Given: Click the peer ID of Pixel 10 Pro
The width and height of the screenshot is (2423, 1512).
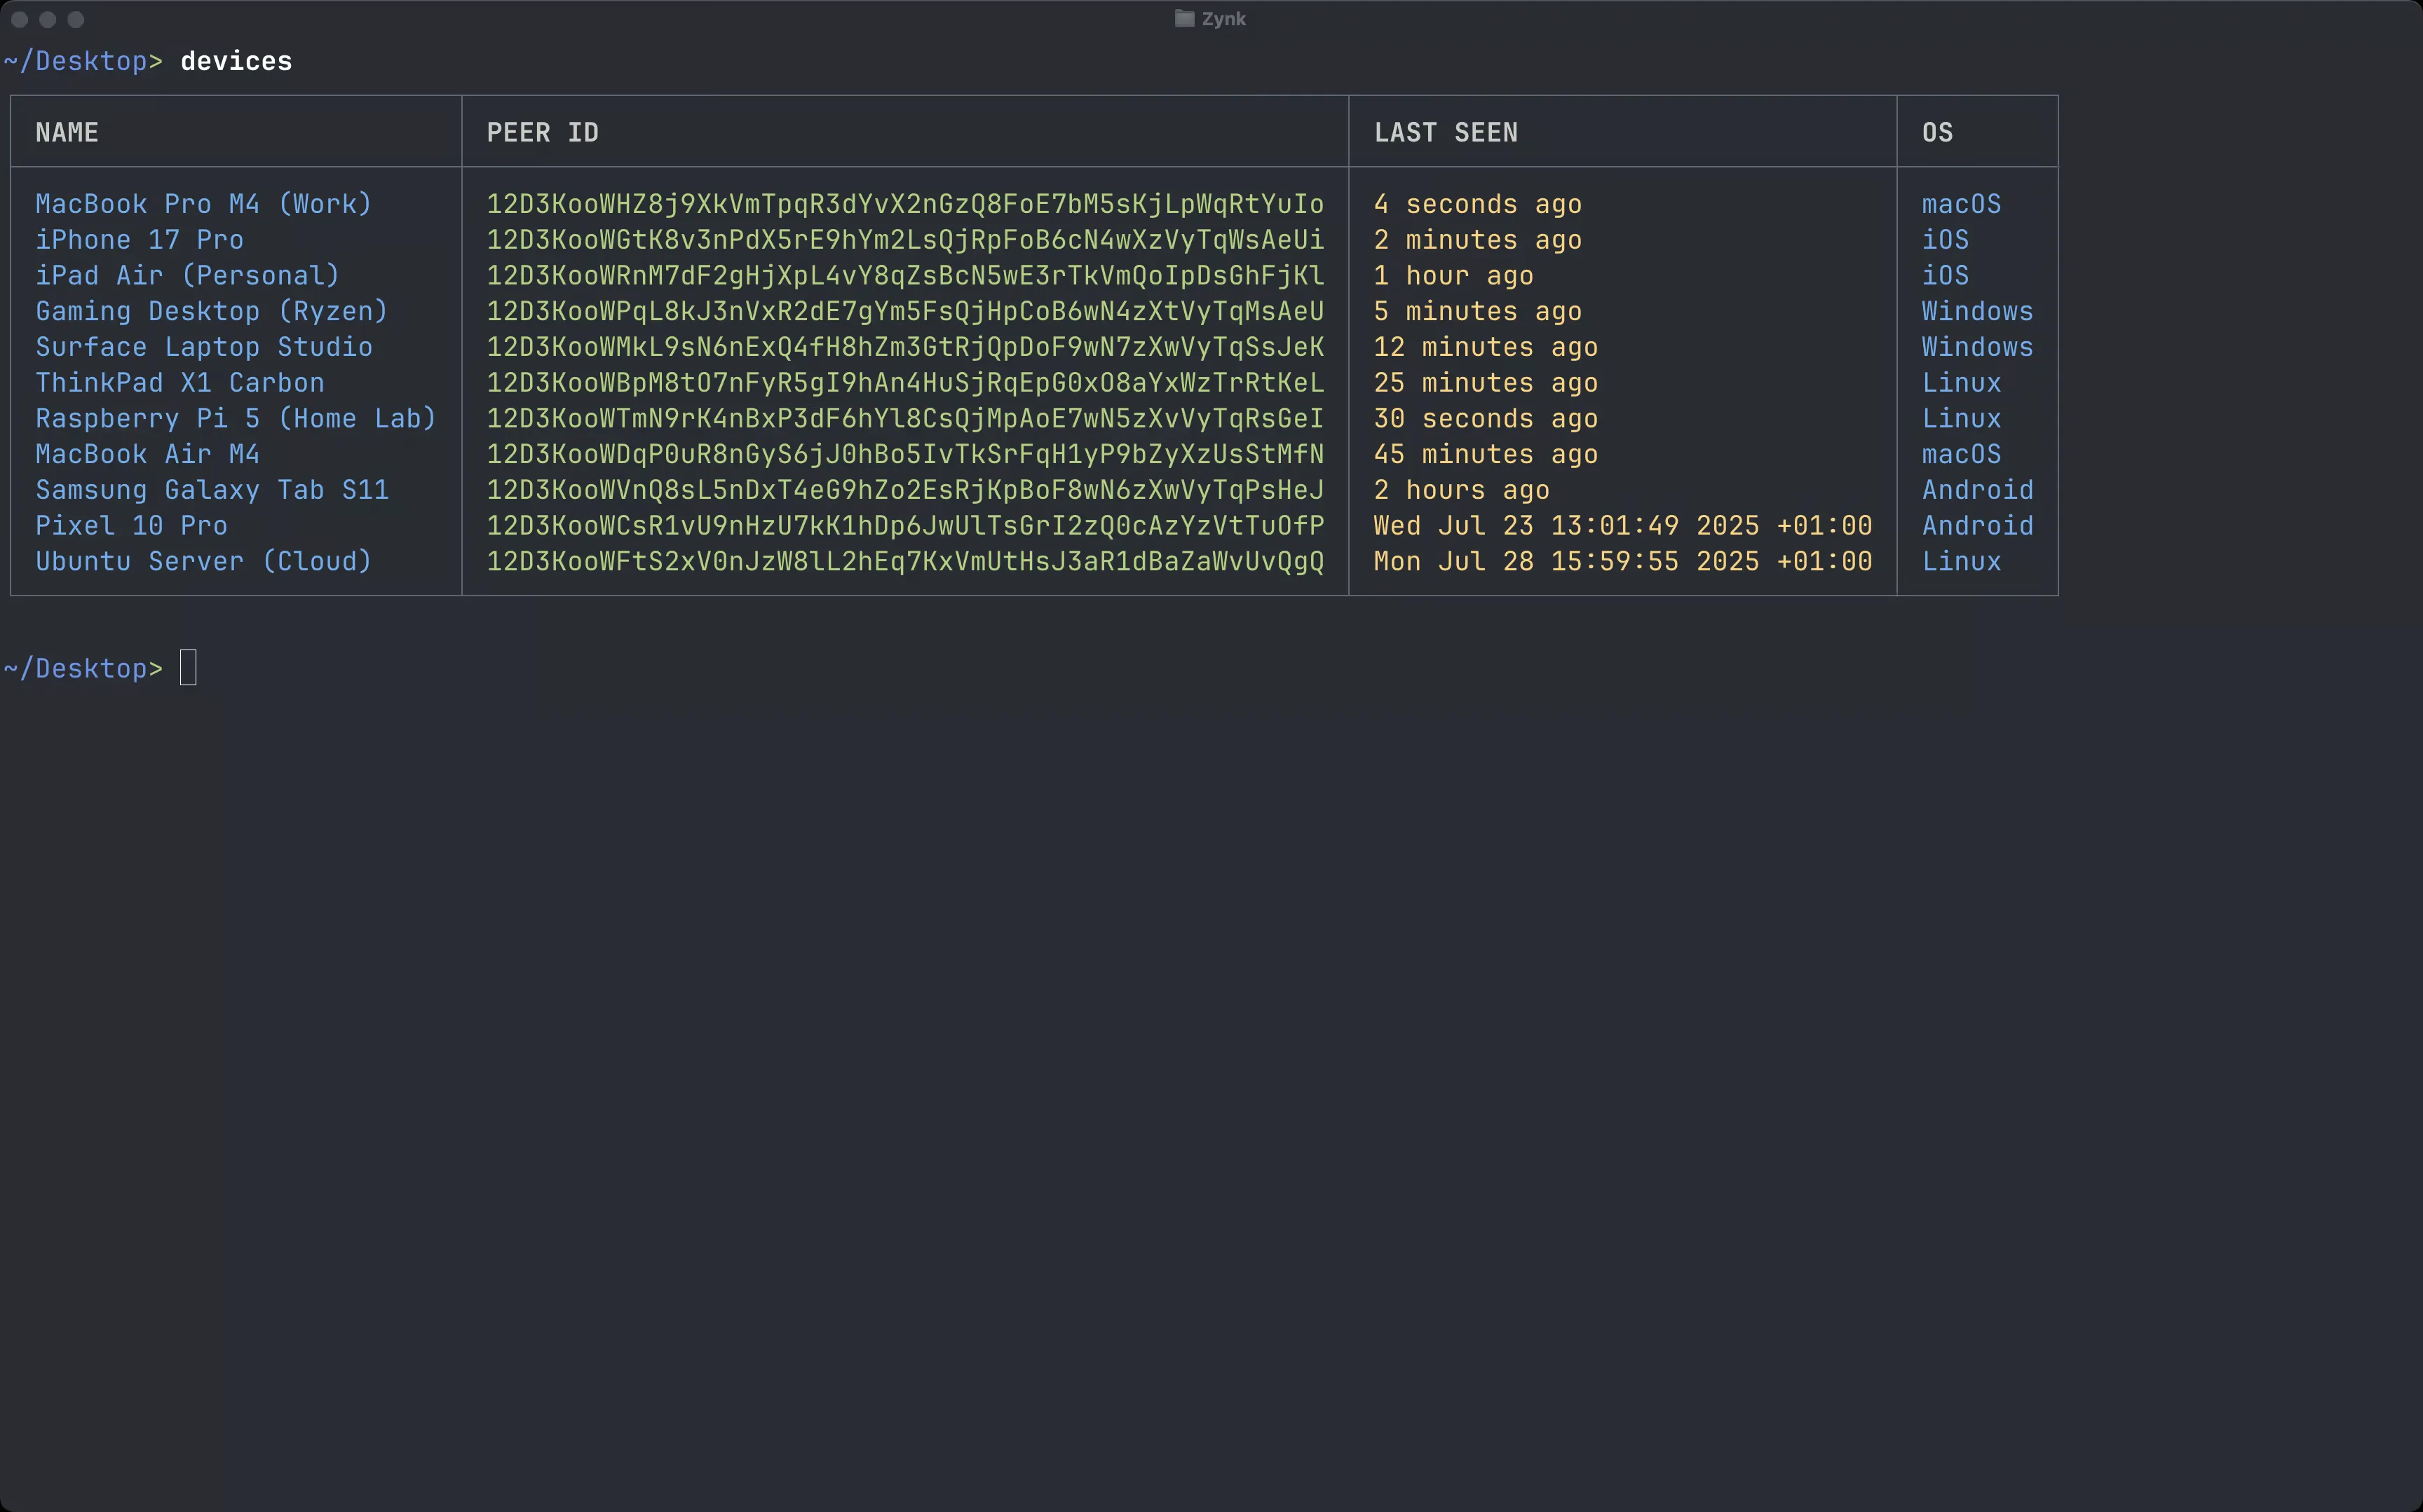Looking at the screenshot, I should (x=904, y=526).
